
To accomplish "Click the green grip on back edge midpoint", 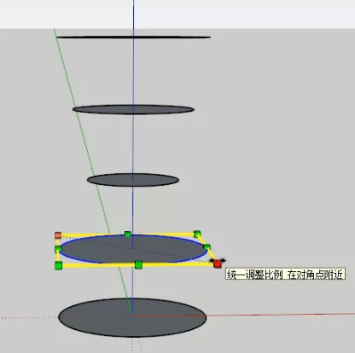I will (x=128, y=234).
